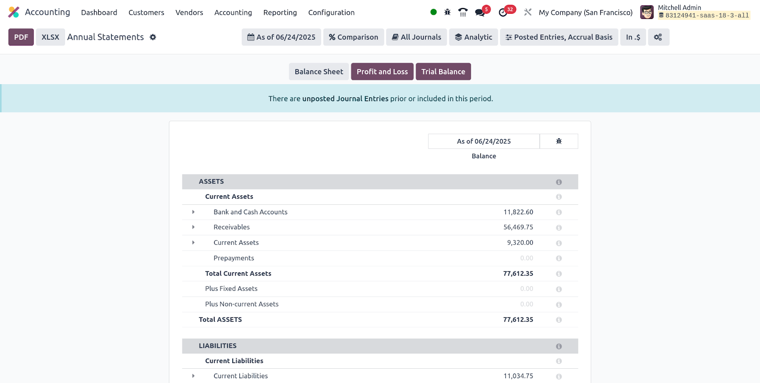This screenshot has width=760, height=383.
Task: Click info icon on Current Assets header row
Action: click(559, 197)
